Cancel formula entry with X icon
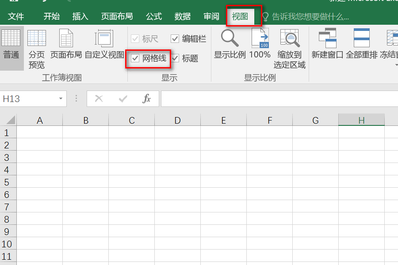 pyautogui.click(x=99, y=98)
